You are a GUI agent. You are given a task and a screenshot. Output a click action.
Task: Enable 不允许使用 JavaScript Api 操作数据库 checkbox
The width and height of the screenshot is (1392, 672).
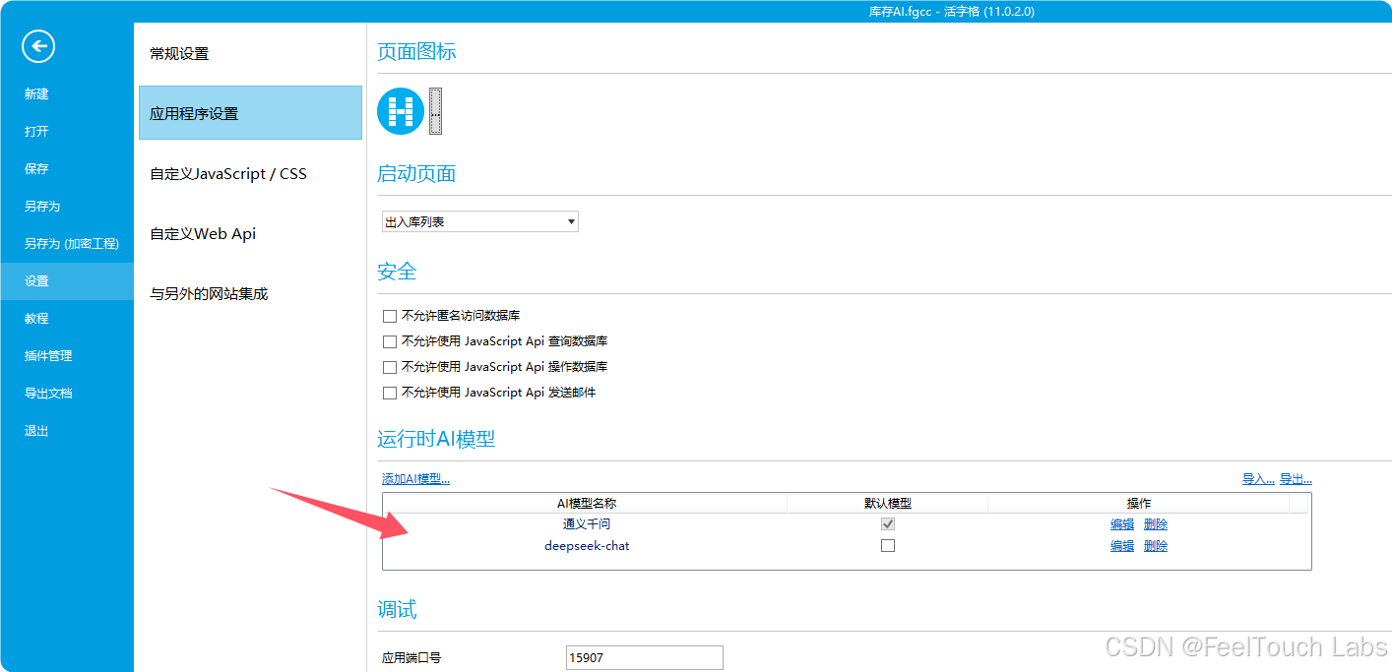389,367
